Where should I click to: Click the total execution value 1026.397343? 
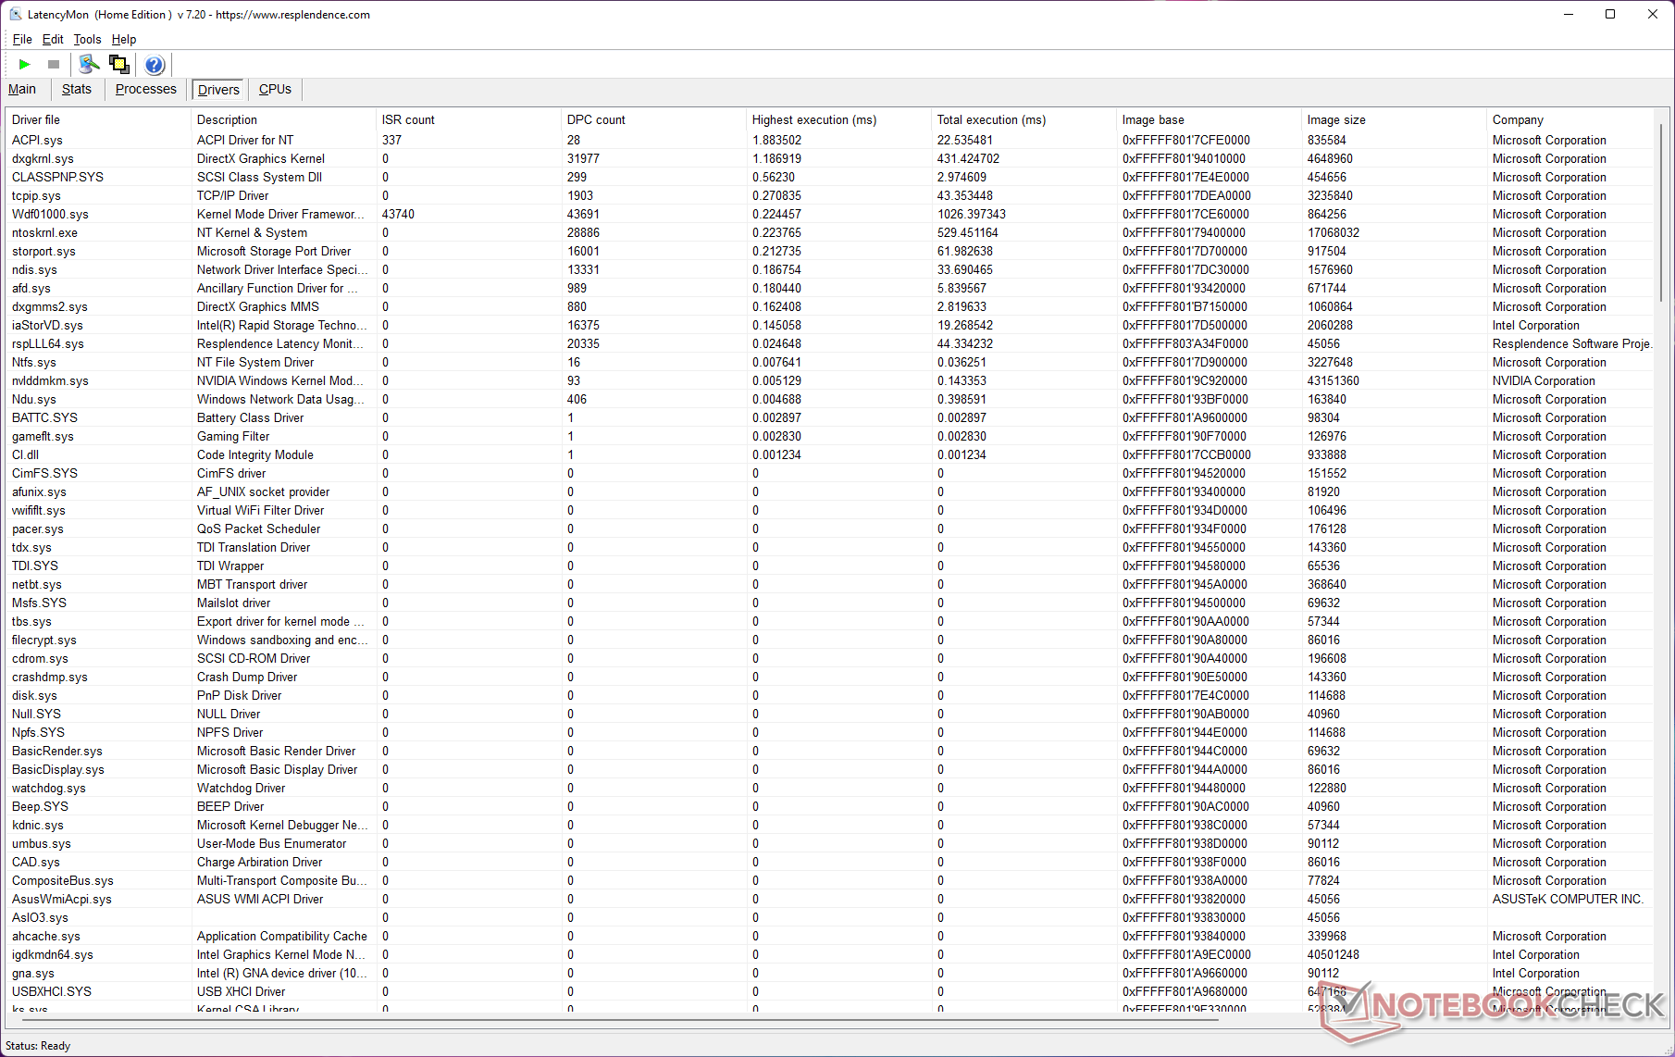click(x=971, y=214)
